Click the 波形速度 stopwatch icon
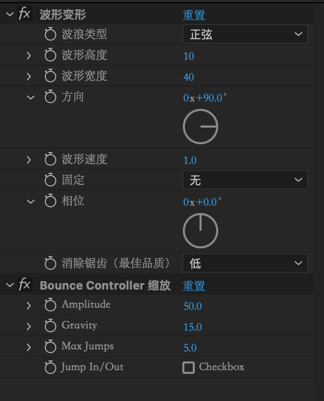The height and width of the screenshot is (401, 324). [50, 160]
